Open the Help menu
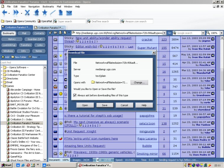The image size is (224, 168). pyautogui.click(x=77, y=7)
